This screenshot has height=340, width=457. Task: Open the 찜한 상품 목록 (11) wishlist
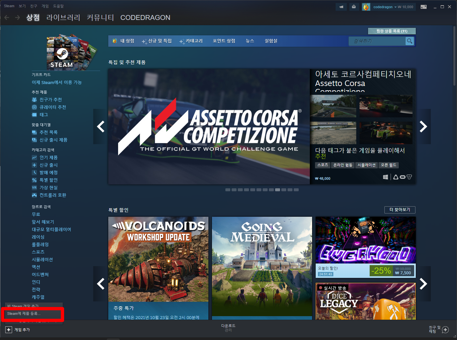coord(392,31)
